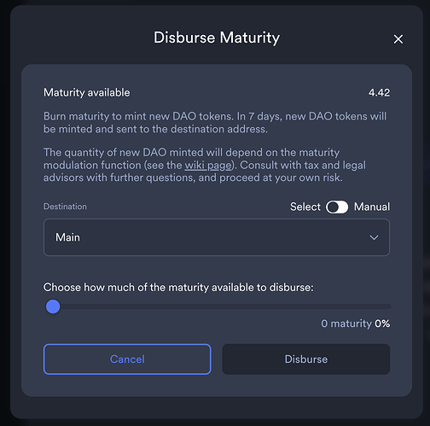
Task: Click the 0% percentage readout
Action: (x=382, y=324)
